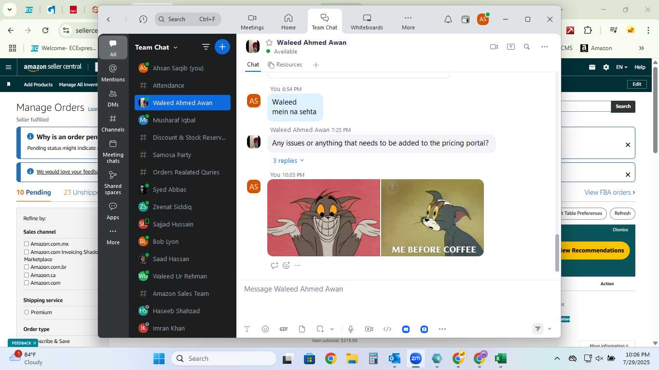The image size is (659, 370).
Task: Go back using Zoom back arrow
Action: 109,19
